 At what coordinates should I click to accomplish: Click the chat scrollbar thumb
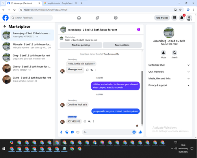click(142, 98)
